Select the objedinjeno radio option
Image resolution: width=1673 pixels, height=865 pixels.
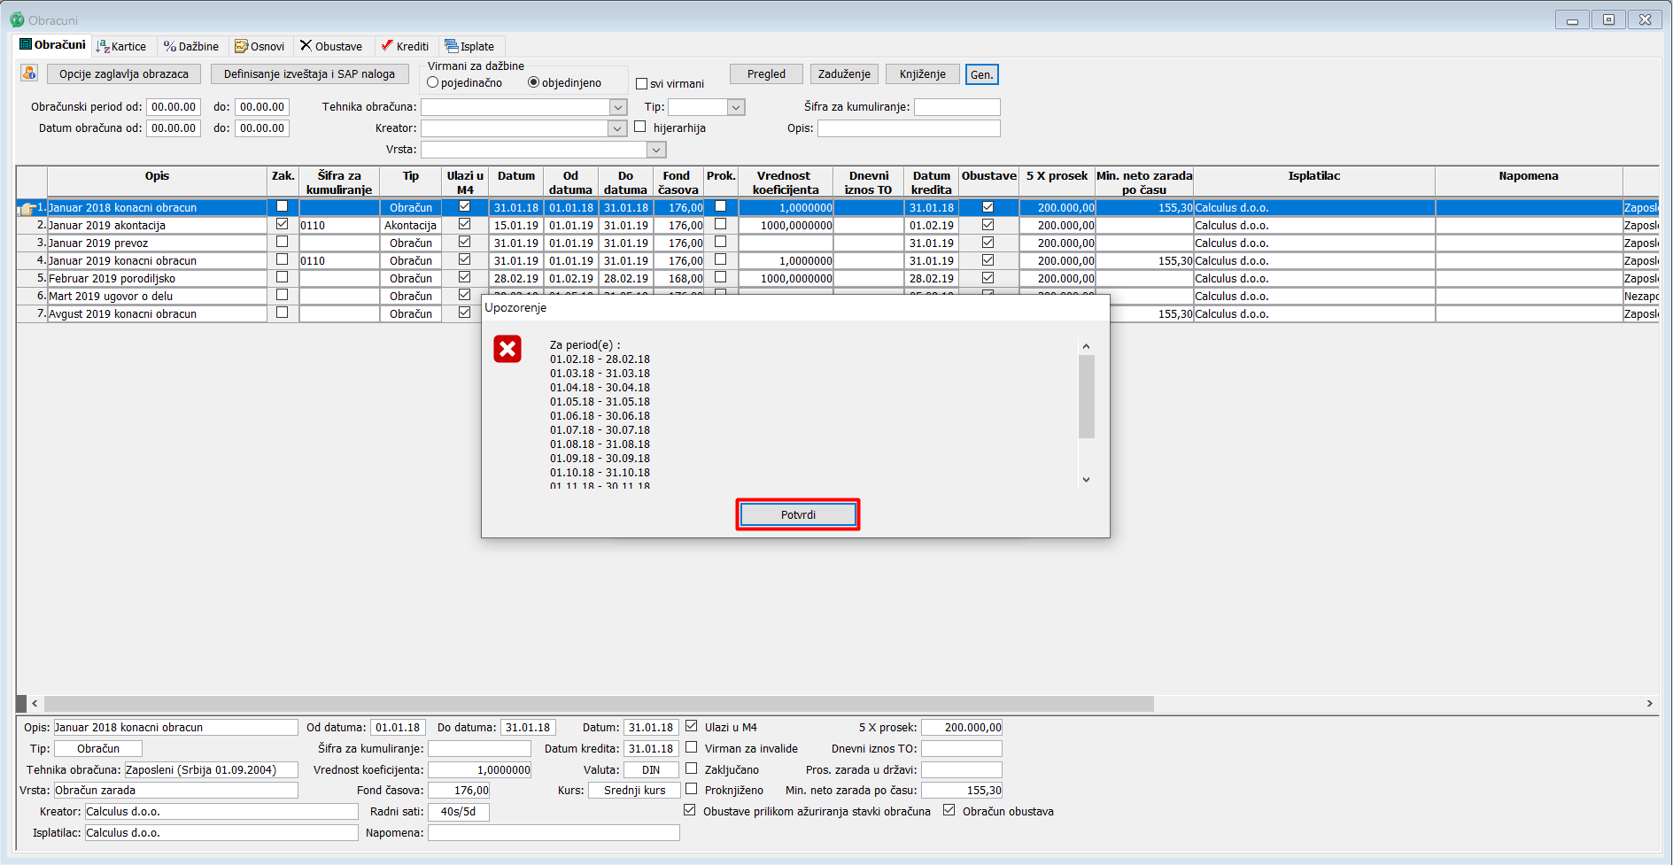click(x=533, y=82)
